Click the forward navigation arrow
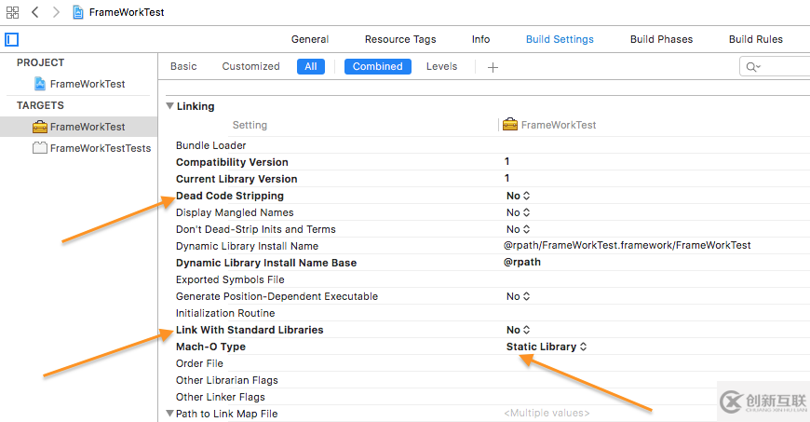The image size is (810, 422). tap(55, 12)
